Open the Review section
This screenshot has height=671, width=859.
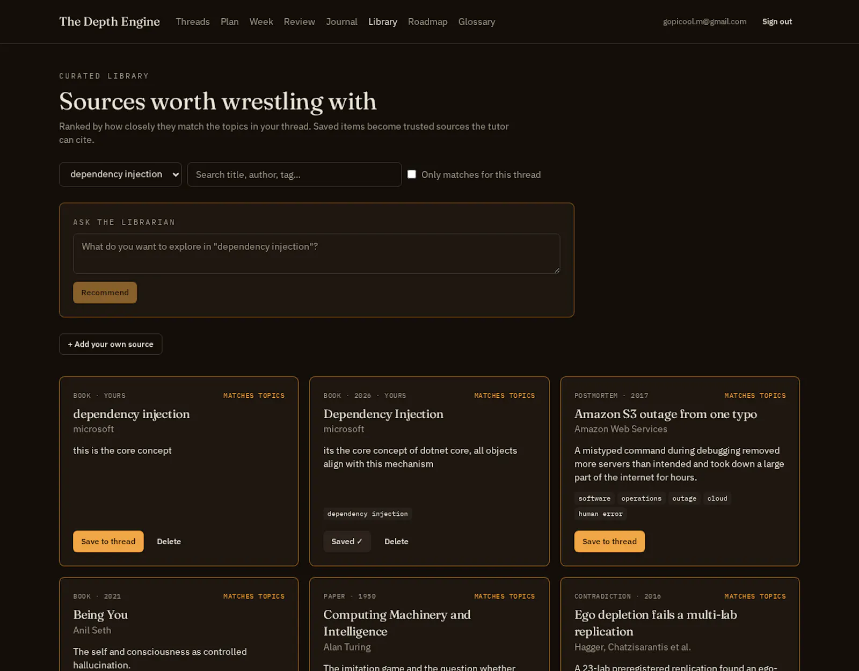[300, 21]
